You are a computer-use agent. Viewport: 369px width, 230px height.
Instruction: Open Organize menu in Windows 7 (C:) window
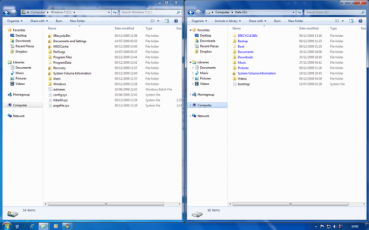pos(15,21)
